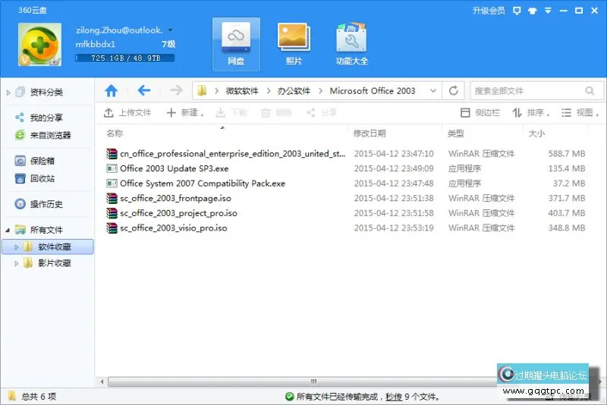The width and height of the screenshot is (607, 405).
Task: Open 资料分类 in the sidebar
Action: (x=46, y=92)
